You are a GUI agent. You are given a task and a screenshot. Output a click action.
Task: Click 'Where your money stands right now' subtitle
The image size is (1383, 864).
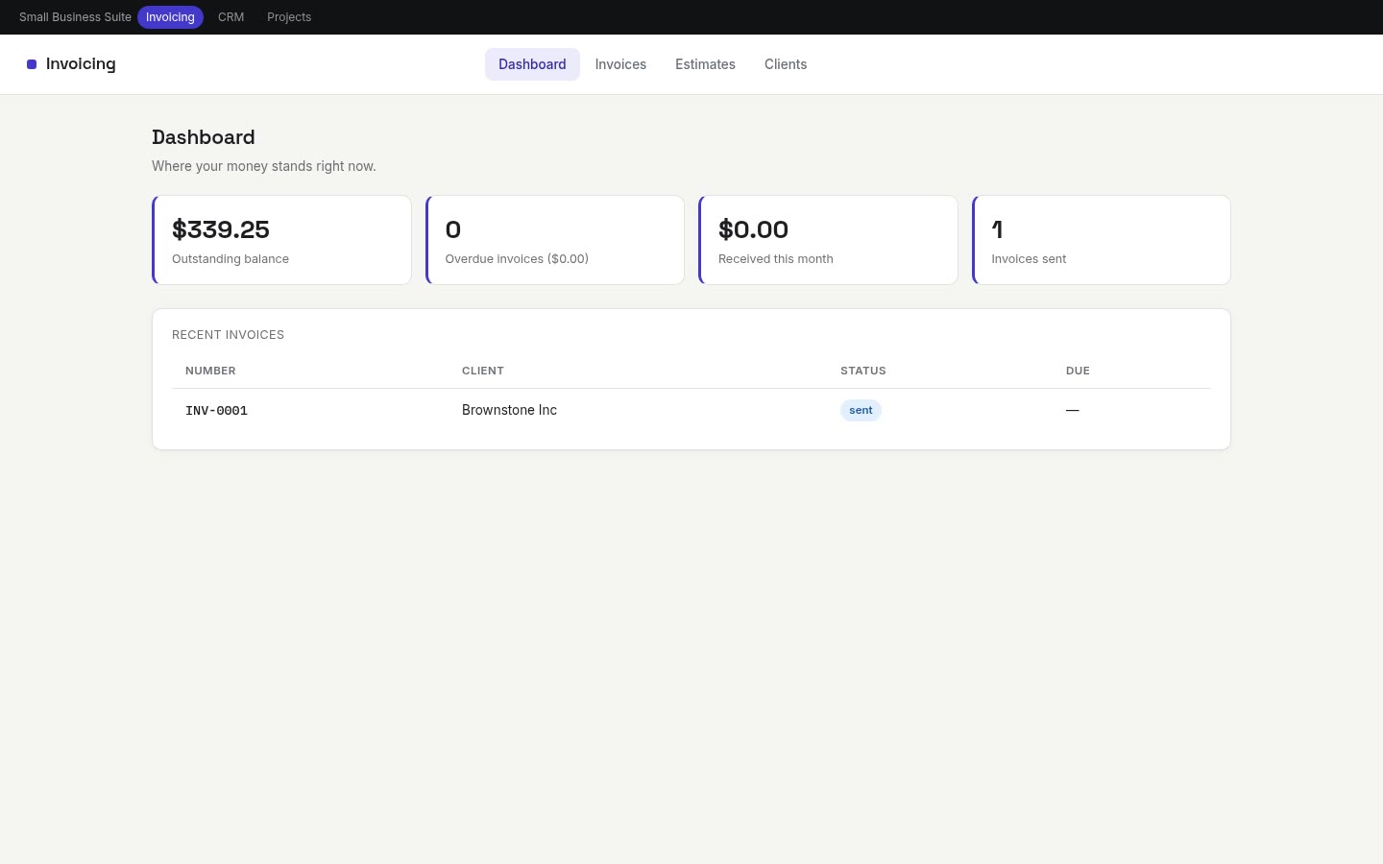point(264,166)
